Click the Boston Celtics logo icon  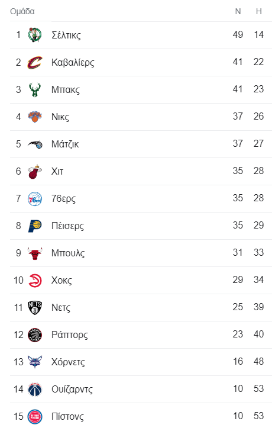(35, 35)
